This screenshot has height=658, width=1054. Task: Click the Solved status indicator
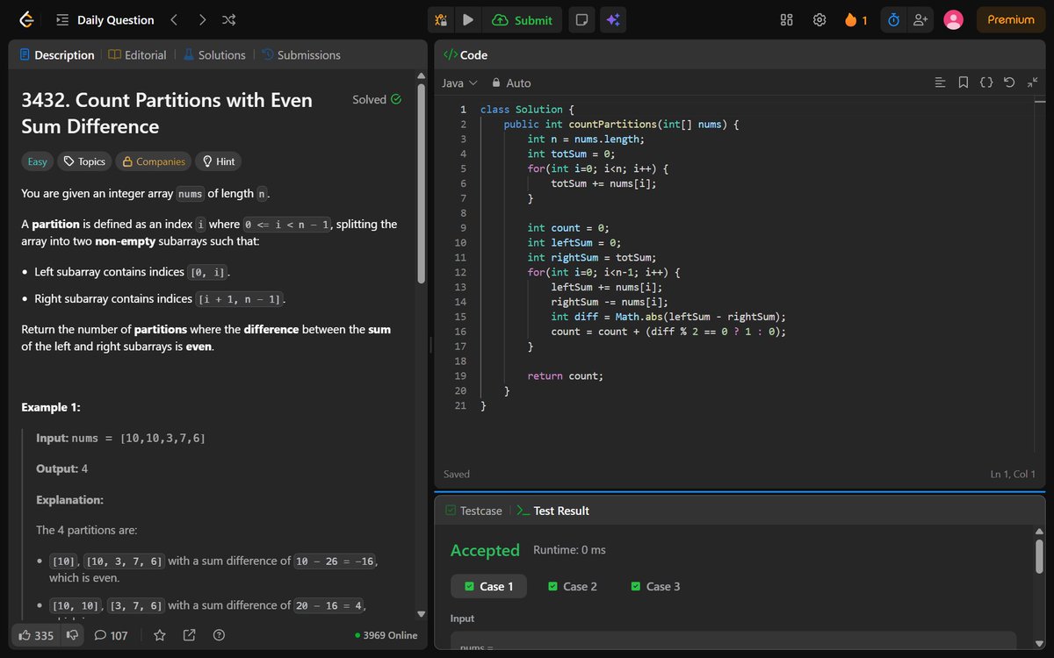[377, 99]
